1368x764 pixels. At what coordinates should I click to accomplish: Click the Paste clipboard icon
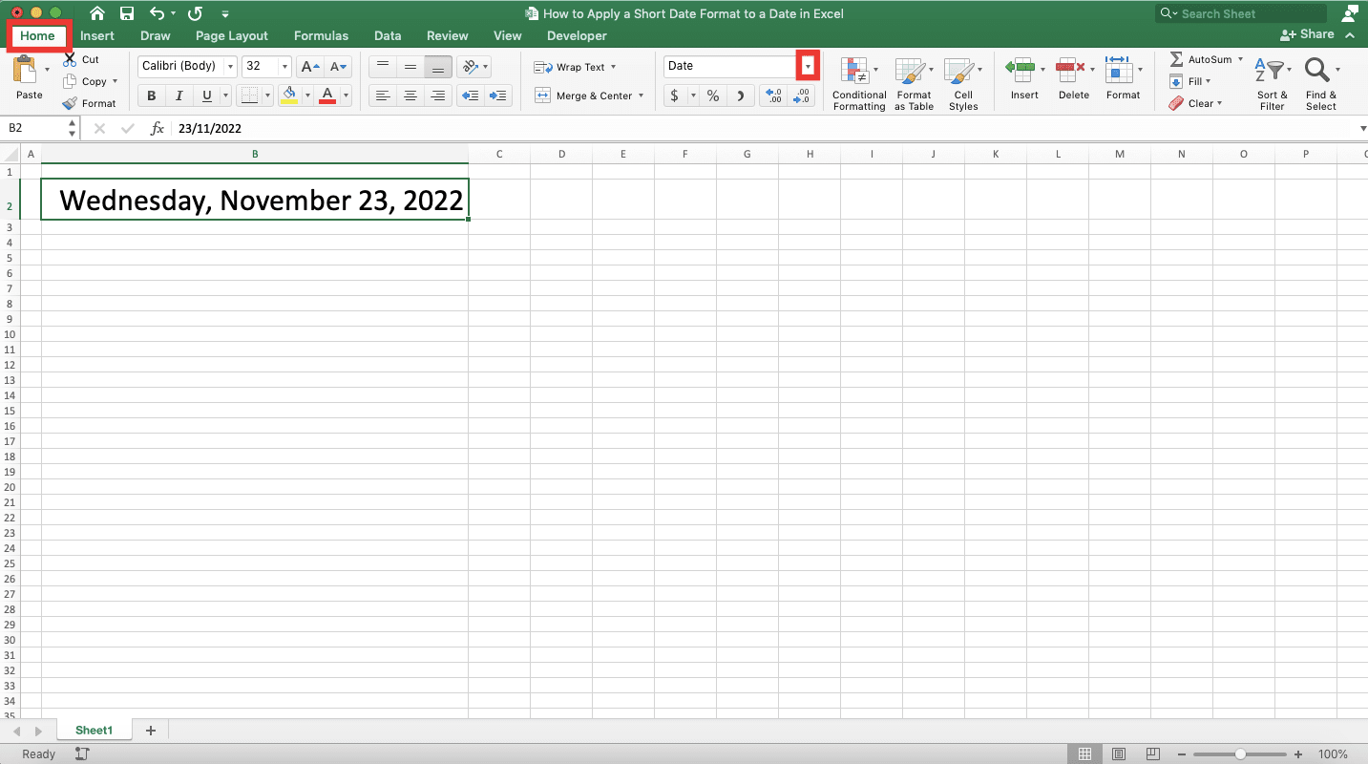[x=26, y=71]
